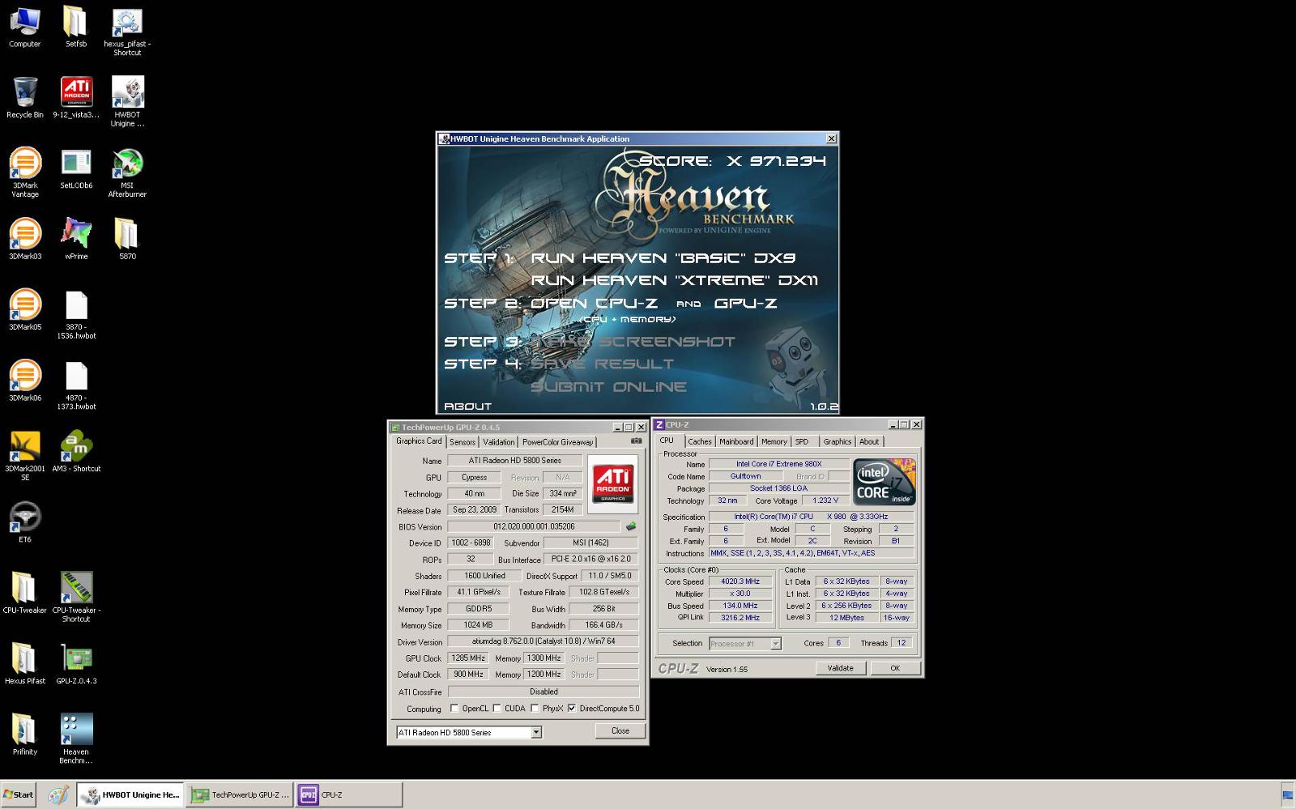Launch CPU-Tweaker - Shortcut icon

[x=76, y=597]
